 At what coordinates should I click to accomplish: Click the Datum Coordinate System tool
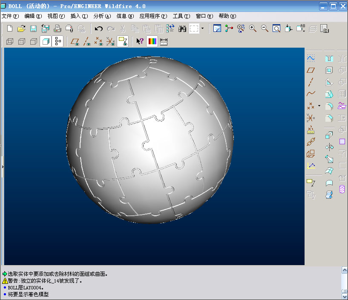[x=311, y=118]
